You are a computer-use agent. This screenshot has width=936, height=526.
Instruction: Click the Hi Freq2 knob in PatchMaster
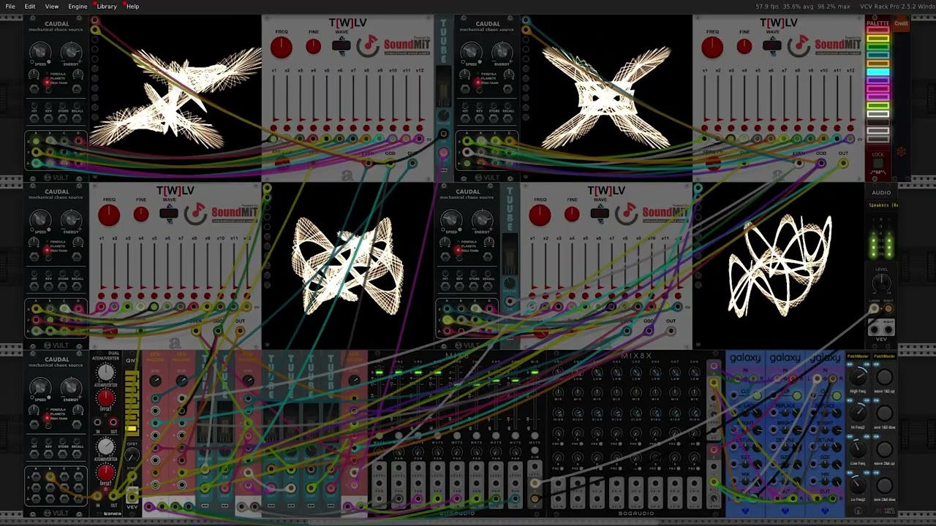pyautogui.click(x=858, y=413)
